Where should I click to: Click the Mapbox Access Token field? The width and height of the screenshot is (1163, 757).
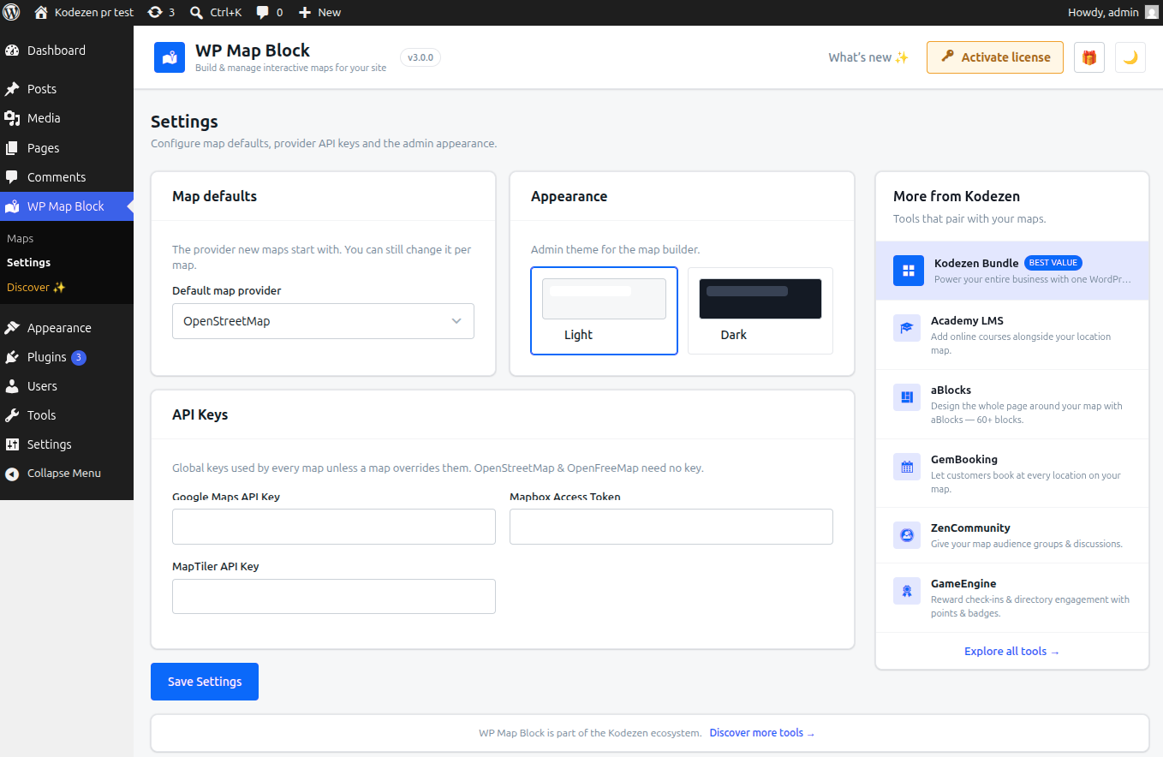click(x=671, y=527)
